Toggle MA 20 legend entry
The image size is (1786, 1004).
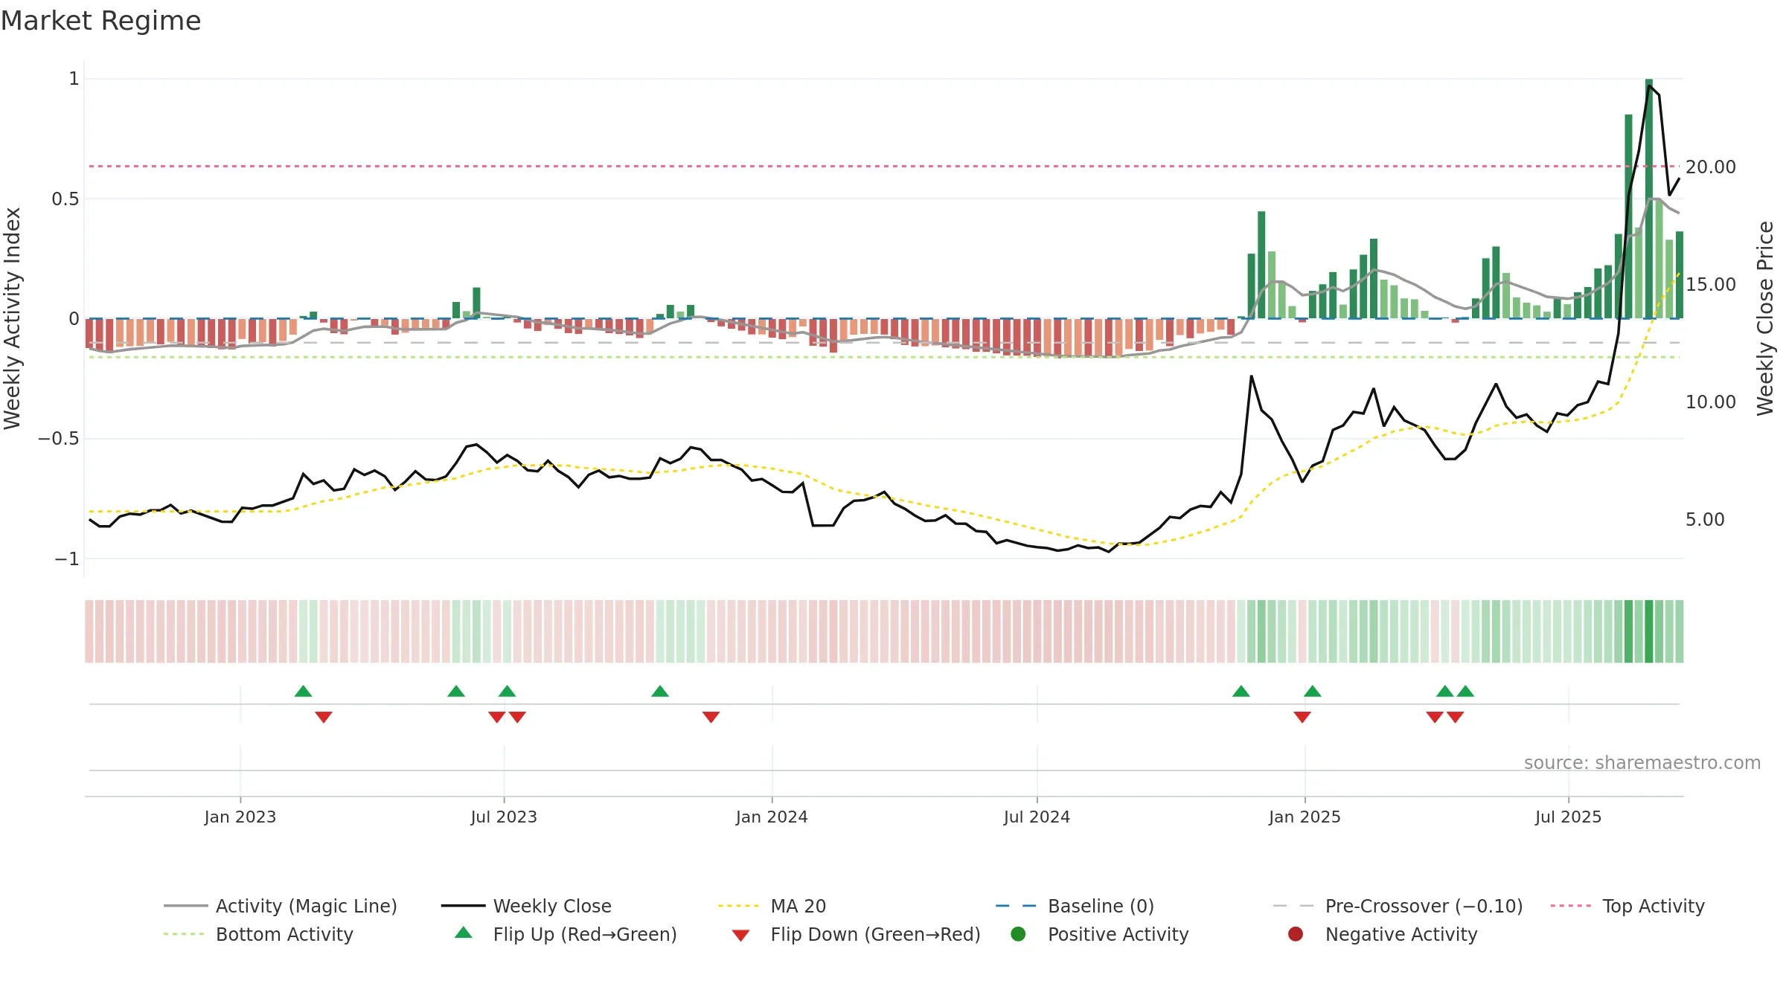[772, 906]
